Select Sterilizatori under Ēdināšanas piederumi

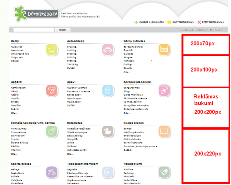[18, 136]
